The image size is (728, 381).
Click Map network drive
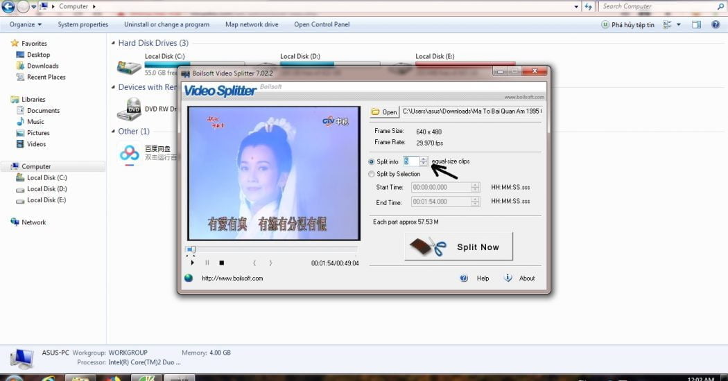pos(252,25)
